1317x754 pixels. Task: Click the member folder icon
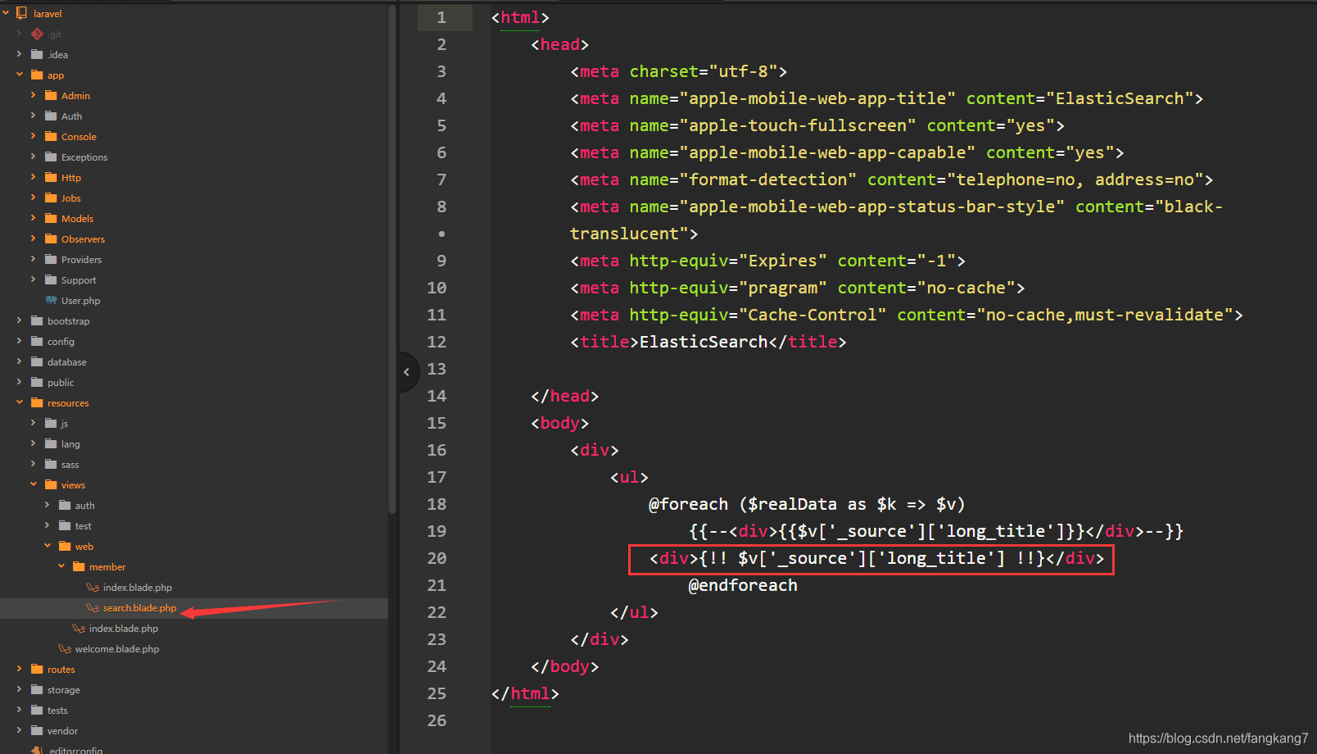[x=79, y=566]
